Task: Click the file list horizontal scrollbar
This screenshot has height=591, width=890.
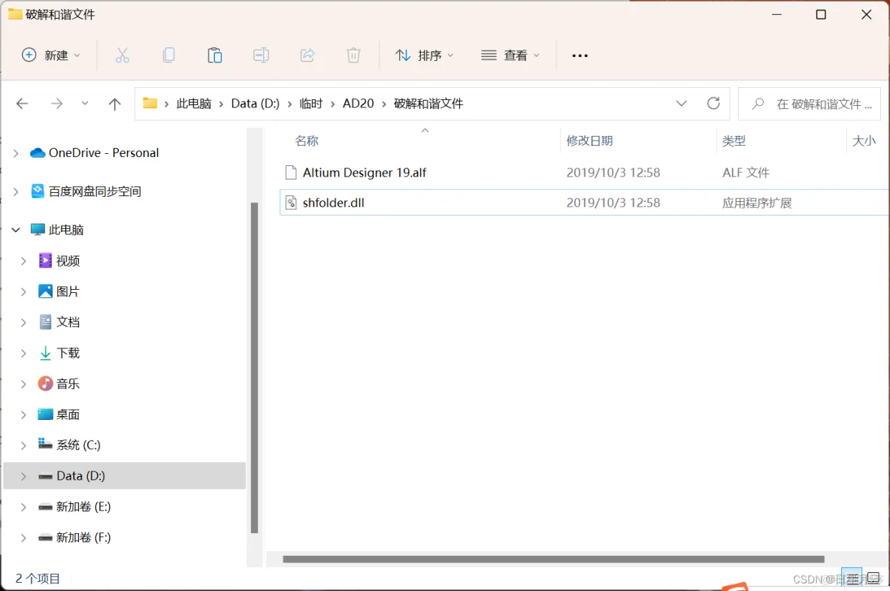Action: [553, 559]
